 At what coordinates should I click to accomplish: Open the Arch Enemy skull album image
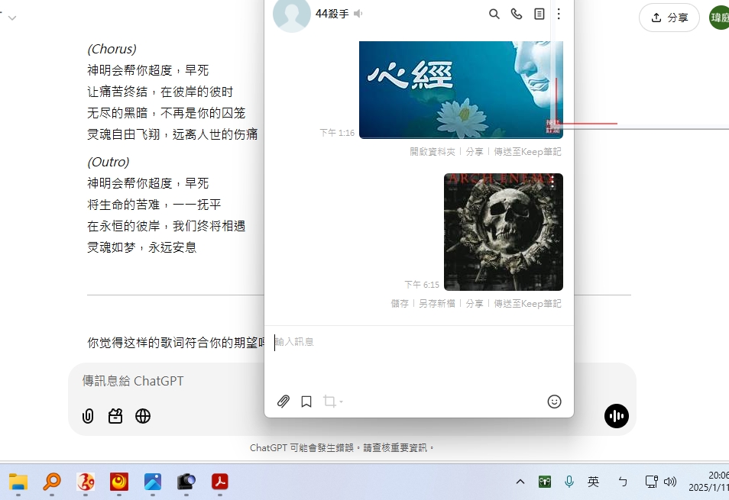(x=504, y=232)
